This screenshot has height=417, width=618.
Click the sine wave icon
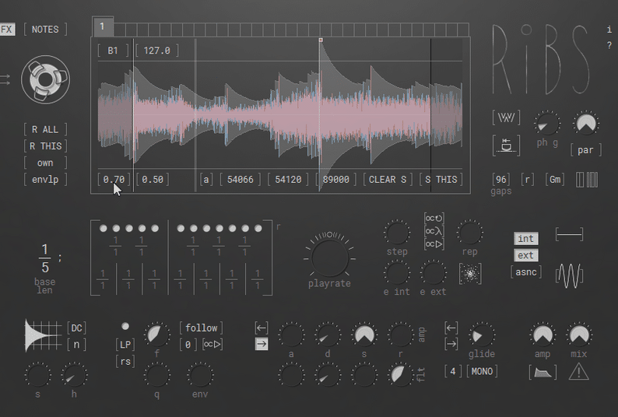pyautogui.click(x=570, y=275)
